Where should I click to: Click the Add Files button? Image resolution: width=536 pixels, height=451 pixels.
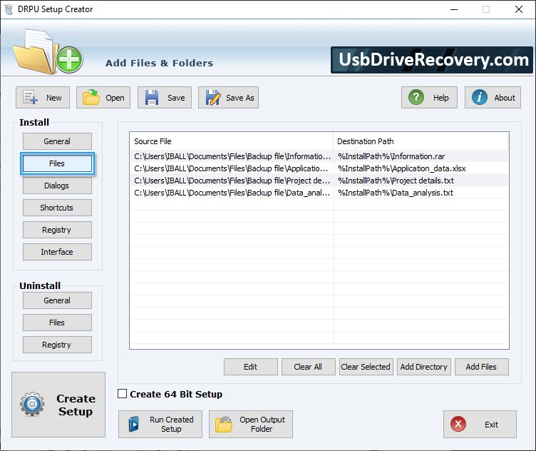pyautogui.click(x=482, y=367)
